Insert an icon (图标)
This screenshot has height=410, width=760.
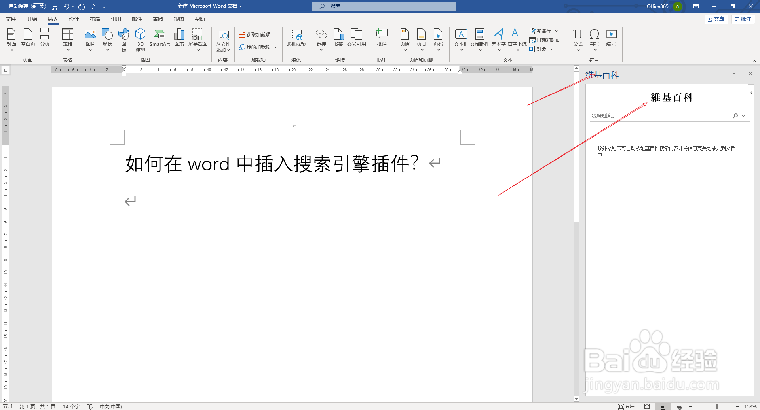coord(124,40)
